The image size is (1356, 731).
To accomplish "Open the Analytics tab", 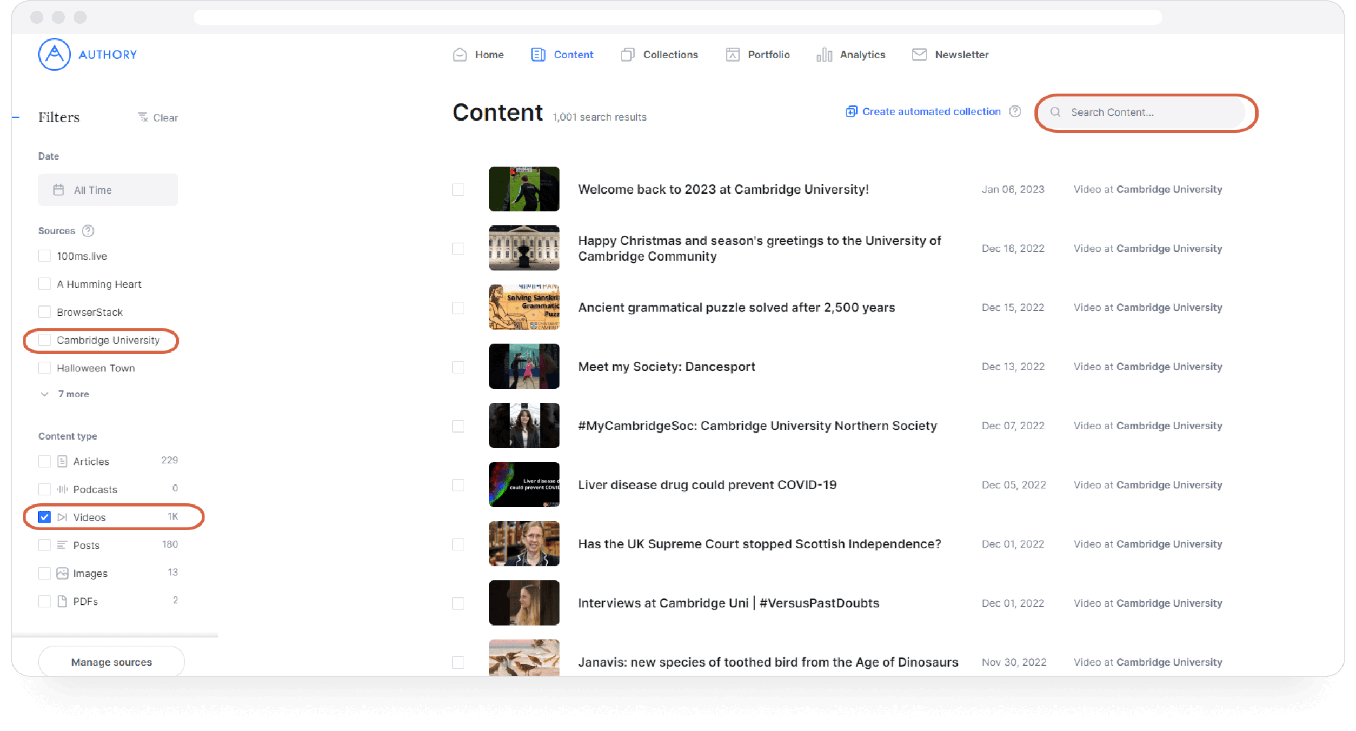I will (862, 55).
